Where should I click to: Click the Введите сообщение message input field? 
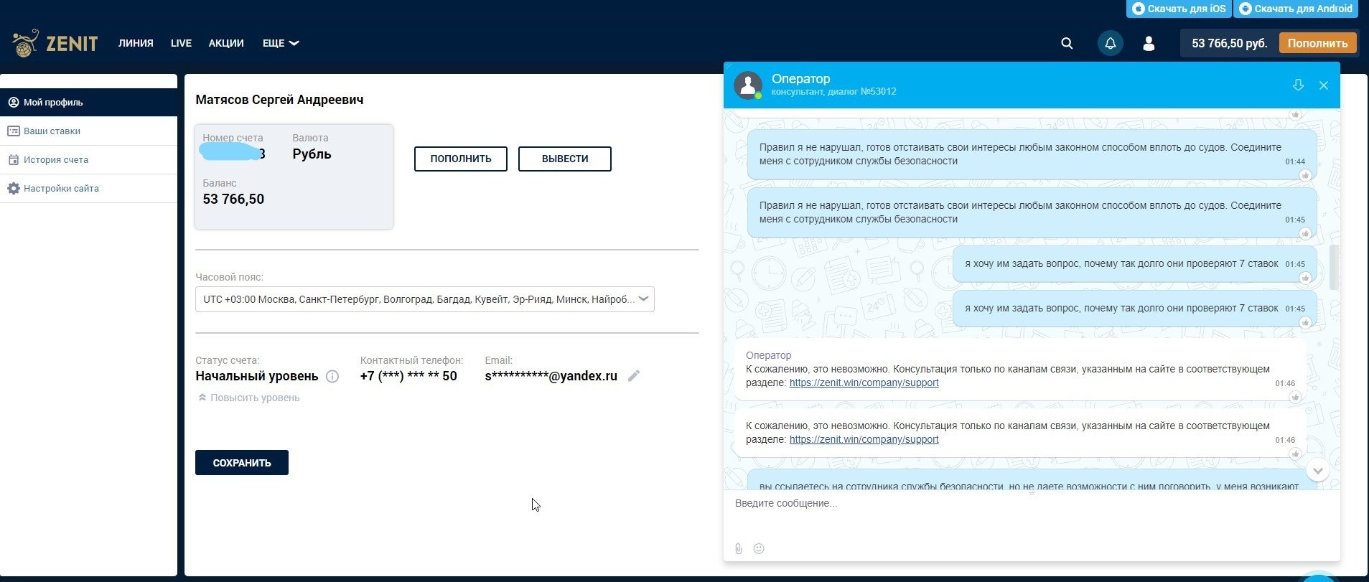(x=1027, y=504)
